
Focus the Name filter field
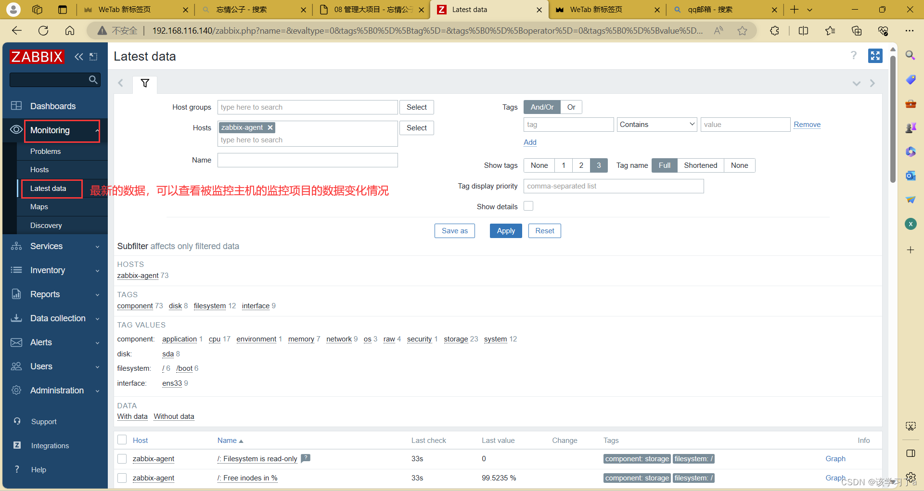click(308, 160)
